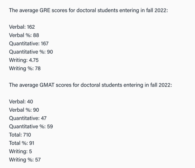Image resolution: width=195 pixels, height=168 pixels.
Task: Click the 'Verbal: 162' line
Action: [22, 27]
